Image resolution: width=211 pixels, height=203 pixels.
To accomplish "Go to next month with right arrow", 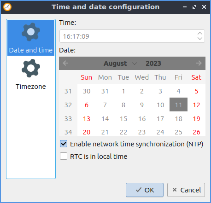I will point(199,63).
